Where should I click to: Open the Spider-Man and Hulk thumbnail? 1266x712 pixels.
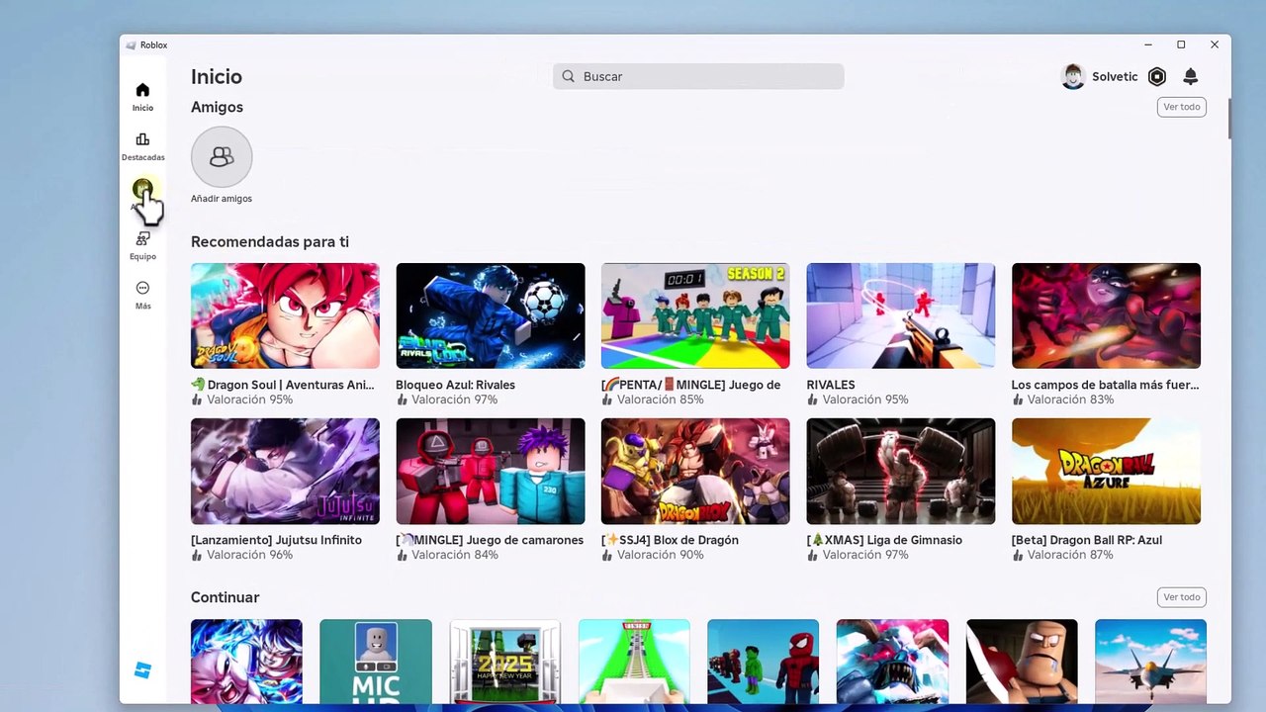click(x=763, y=662)
